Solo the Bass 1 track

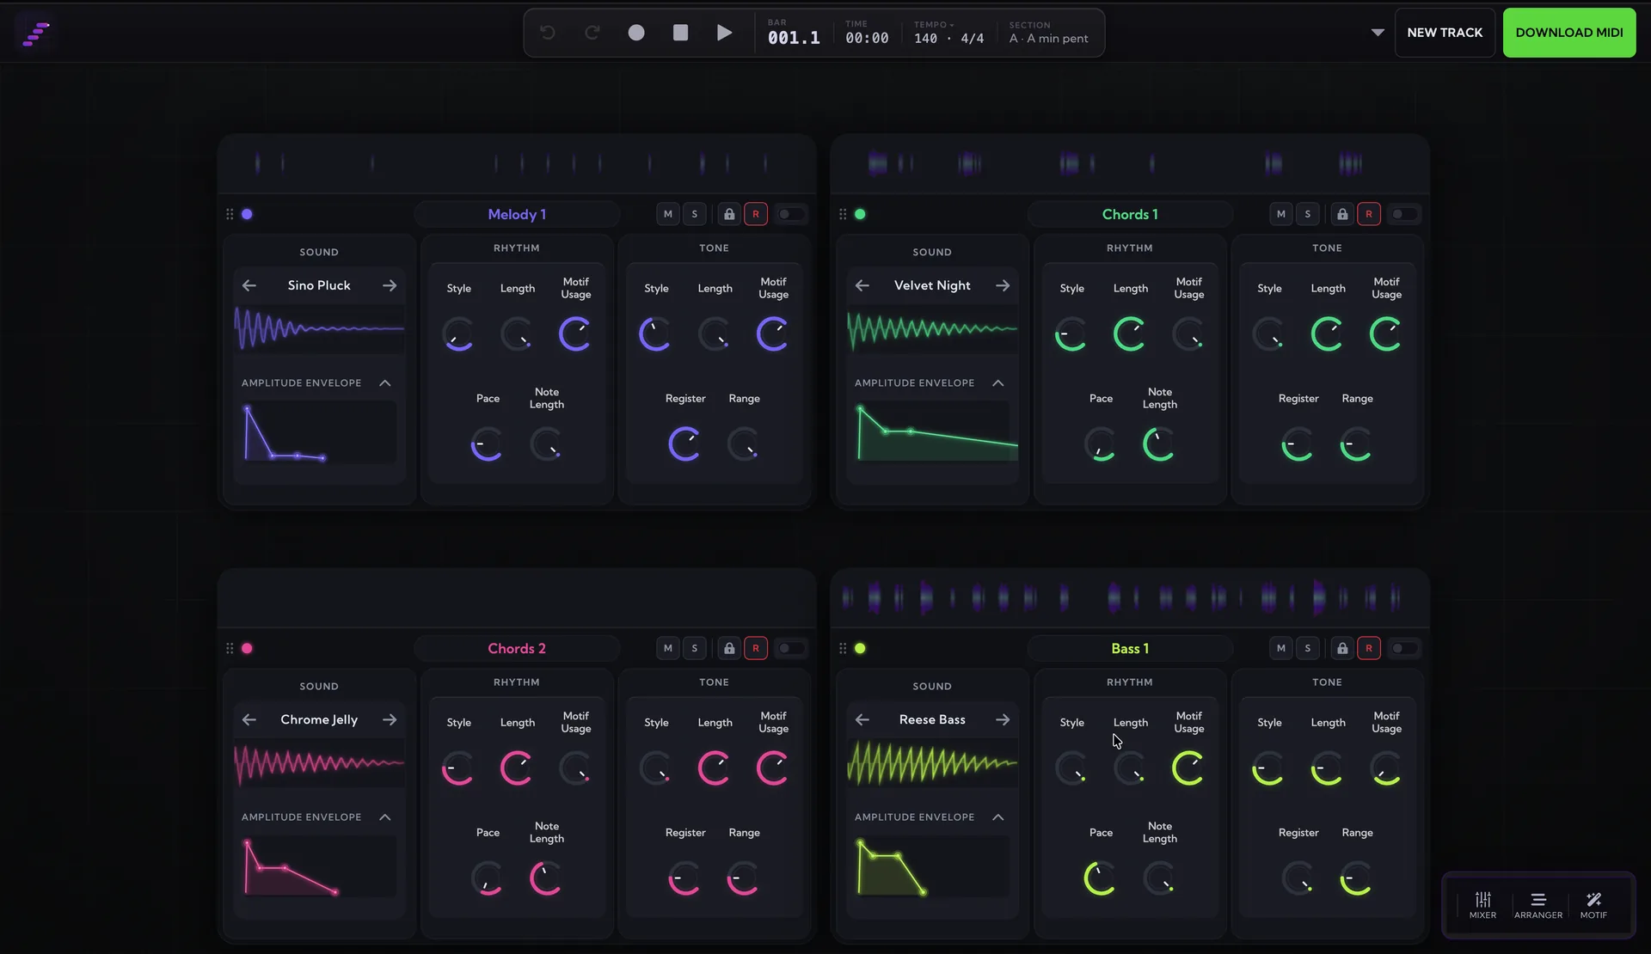click(1308, 648)
